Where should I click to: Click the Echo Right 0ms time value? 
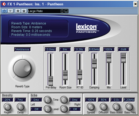coord(75,100)
